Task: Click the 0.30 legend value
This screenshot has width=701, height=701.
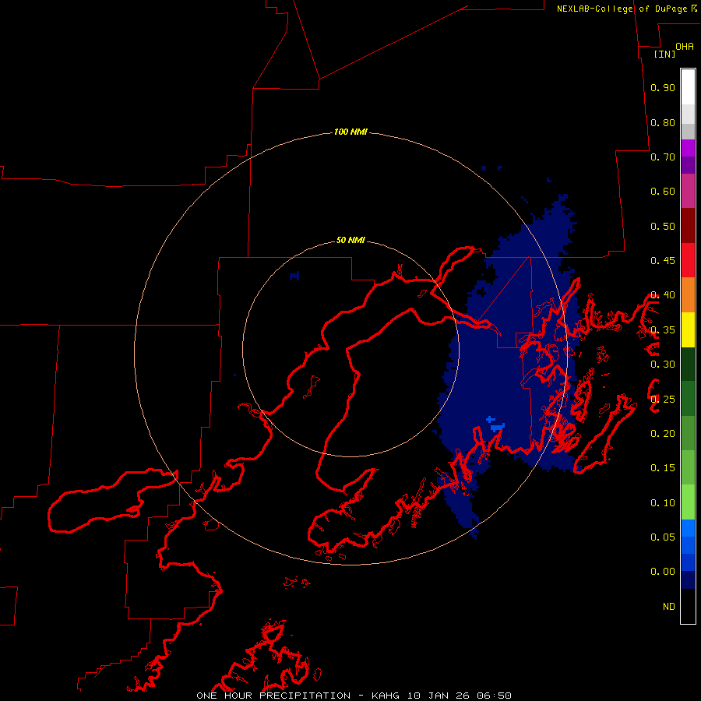Action: (x=663, y=365)
